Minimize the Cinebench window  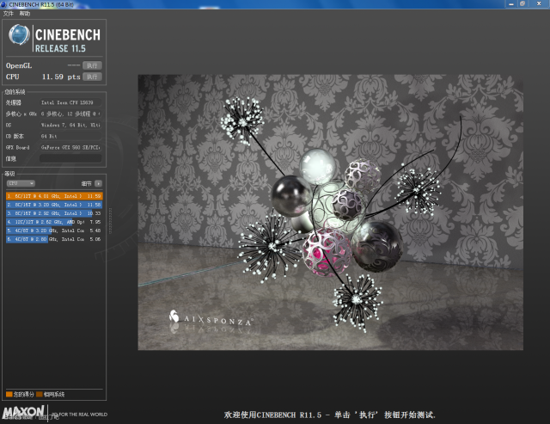[511, 3]
